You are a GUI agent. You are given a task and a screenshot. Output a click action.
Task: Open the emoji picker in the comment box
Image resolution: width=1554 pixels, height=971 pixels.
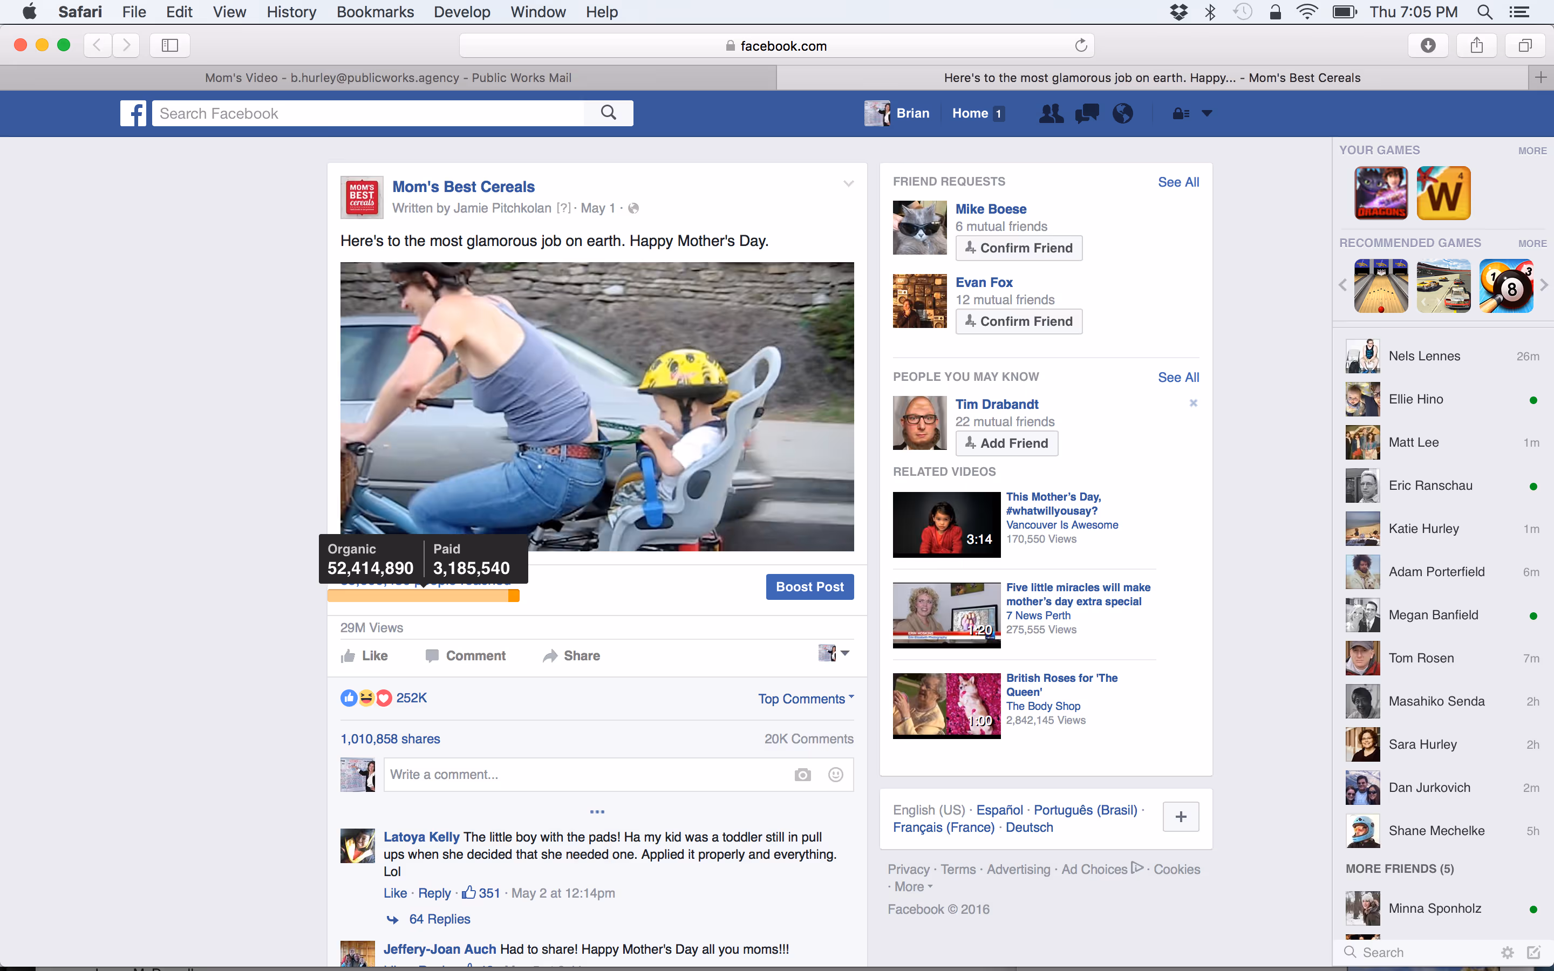(835, 775)
